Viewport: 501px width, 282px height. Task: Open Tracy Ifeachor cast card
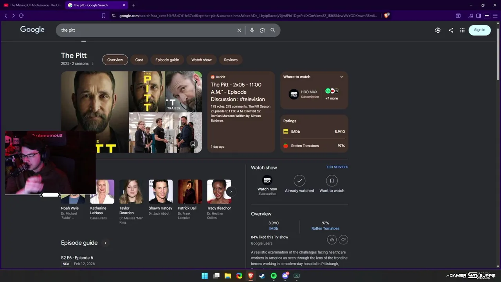[219, 200]
